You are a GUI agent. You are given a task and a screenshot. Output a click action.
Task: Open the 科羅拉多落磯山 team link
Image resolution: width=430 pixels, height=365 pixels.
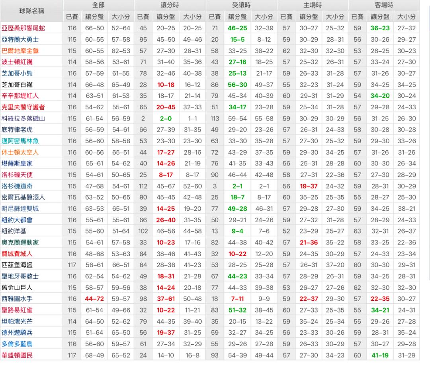click(23, 118)
